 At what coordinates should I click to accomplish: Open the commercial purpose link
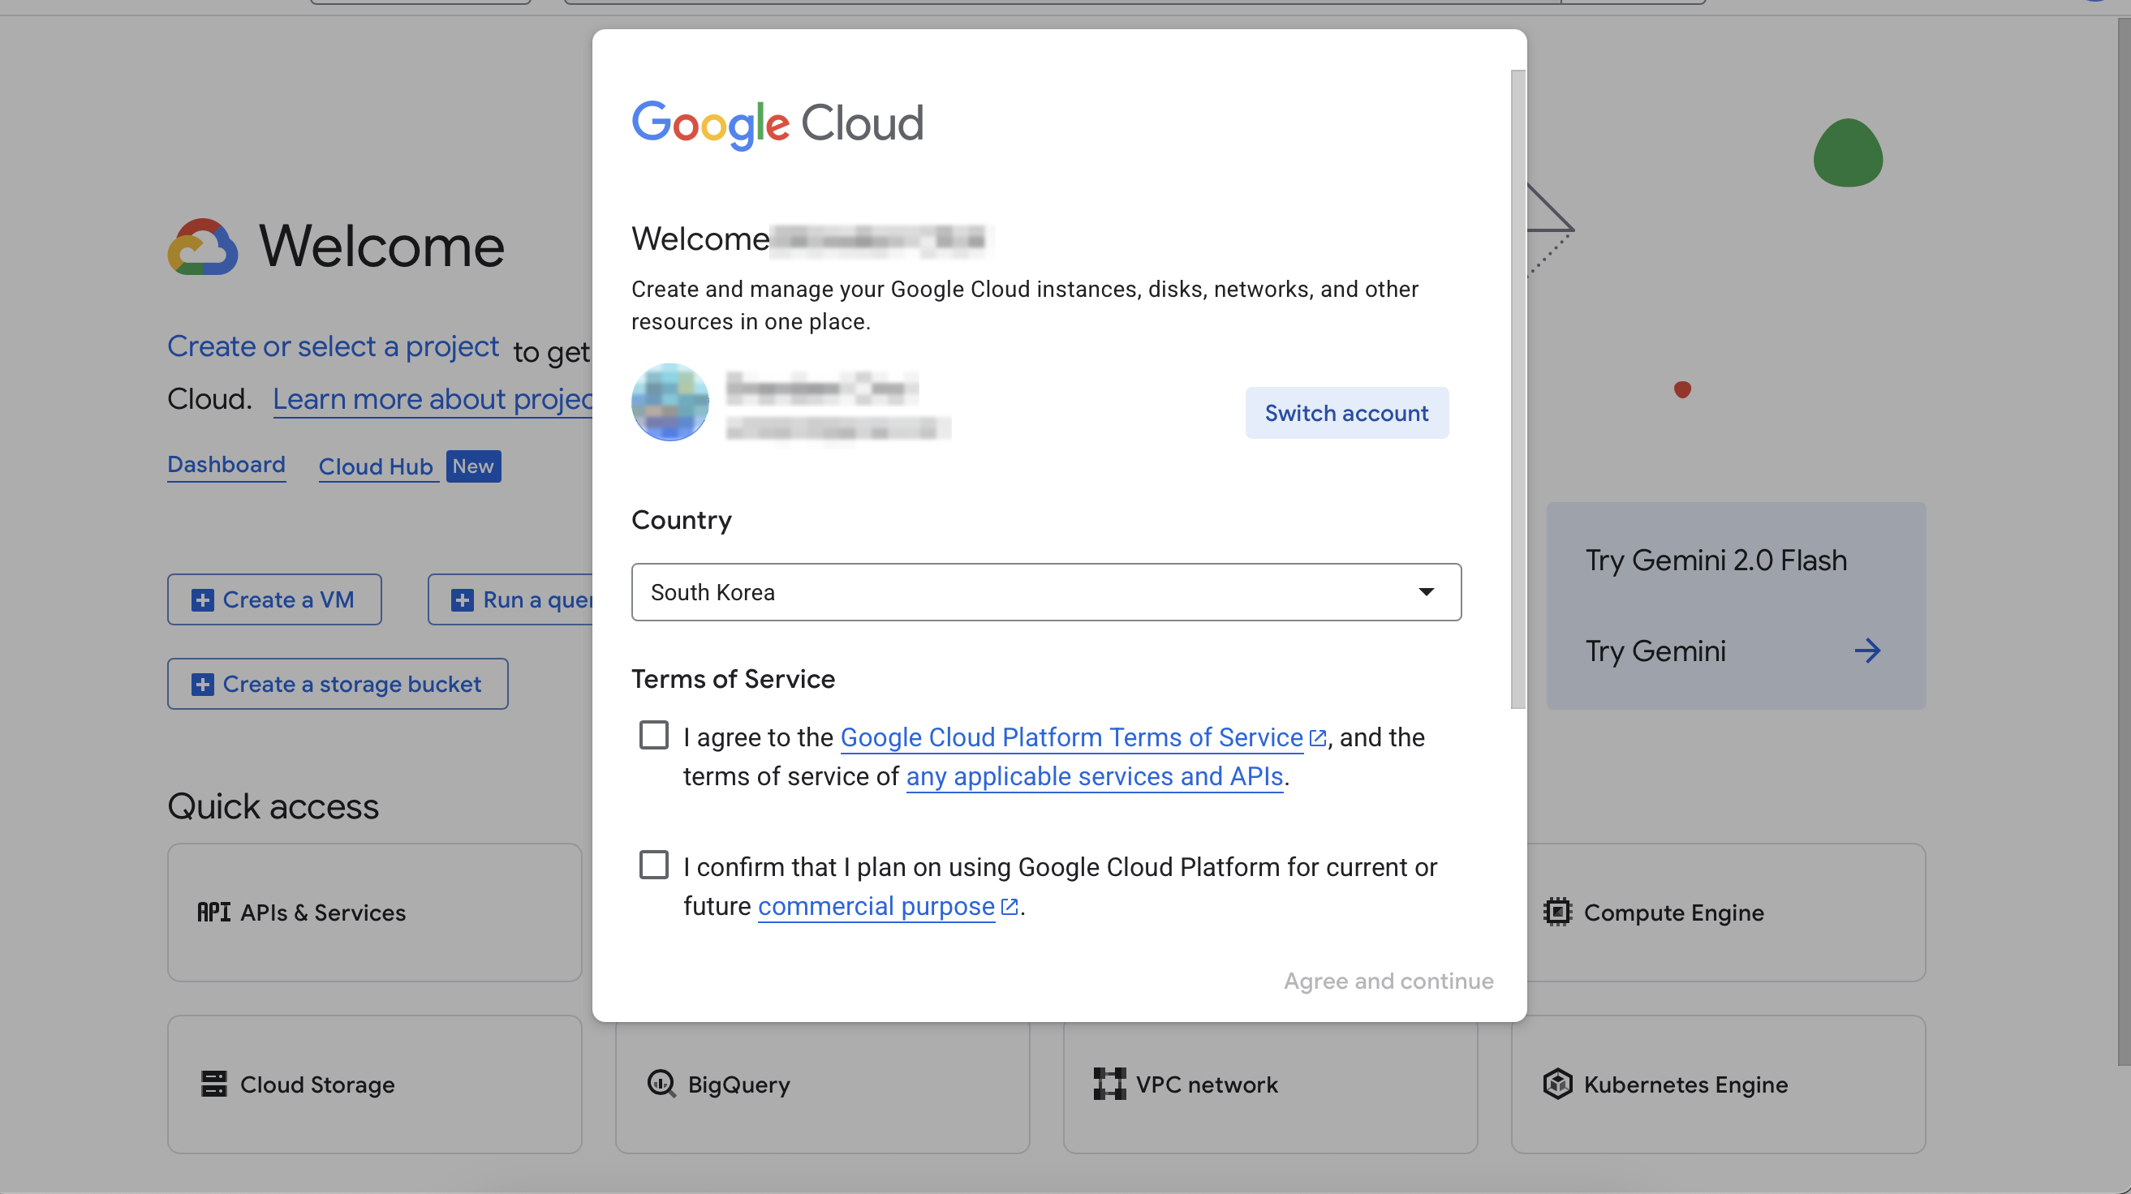click(876, 906)
